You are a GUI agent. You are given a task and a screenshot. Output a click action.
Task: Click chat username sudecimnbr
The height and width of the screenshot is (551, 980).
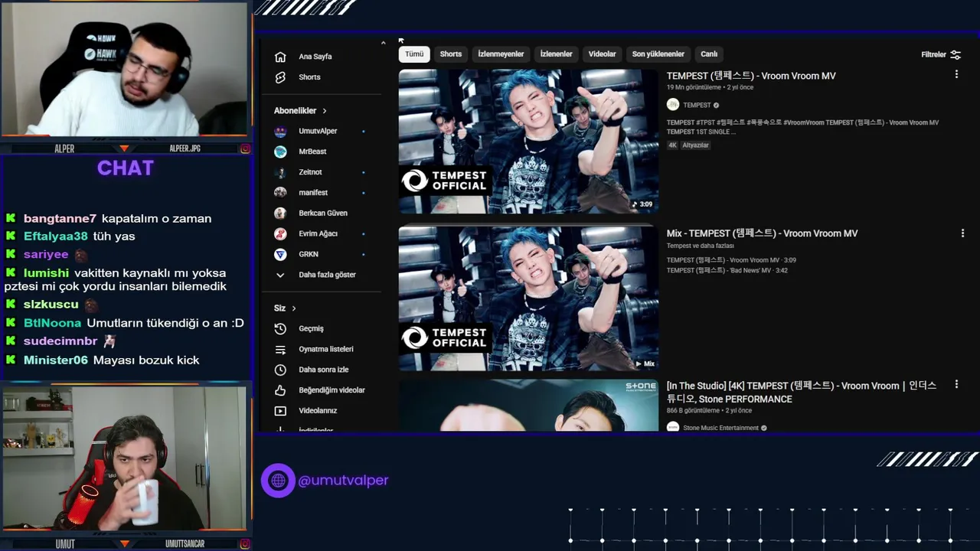60,341
